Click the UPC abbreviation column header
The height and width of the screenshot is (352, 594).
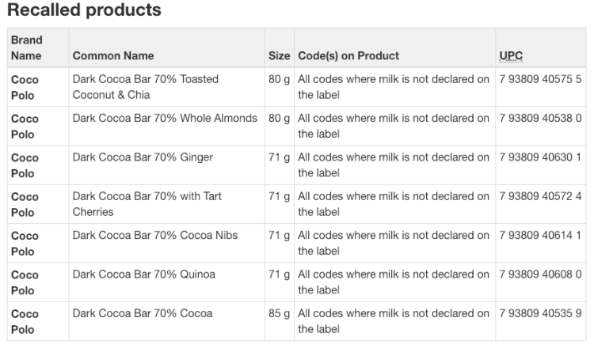[x=511, y=55]
